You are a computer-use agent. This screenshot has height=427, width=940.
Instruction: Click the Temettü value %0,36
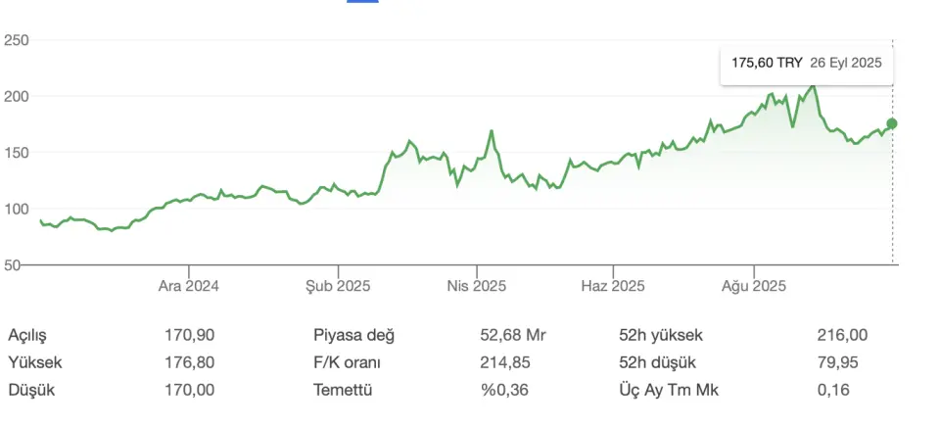[504, 390]
